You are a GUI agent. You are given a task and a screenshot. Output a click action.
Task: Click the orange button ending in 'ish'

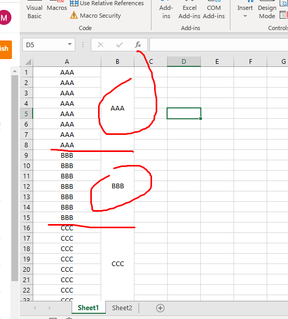click(x=6, y=50)
